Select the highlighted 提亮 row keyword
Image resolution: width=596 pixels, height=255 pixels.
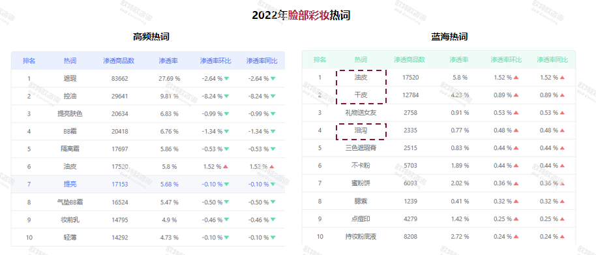pyautogui.click(x=70, y=185)
